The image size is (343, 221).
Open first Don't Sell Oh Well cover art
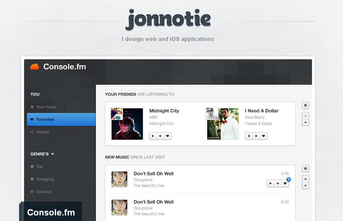pyautogui.click(x=120, y=179)
